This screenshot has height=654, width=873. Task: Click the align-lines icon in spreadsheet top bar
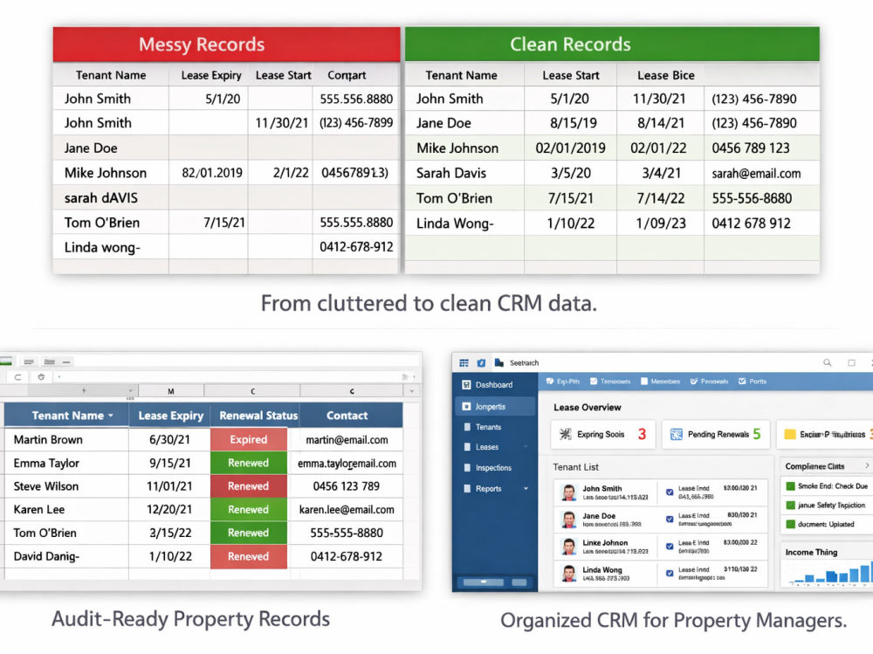coord(29,362)
